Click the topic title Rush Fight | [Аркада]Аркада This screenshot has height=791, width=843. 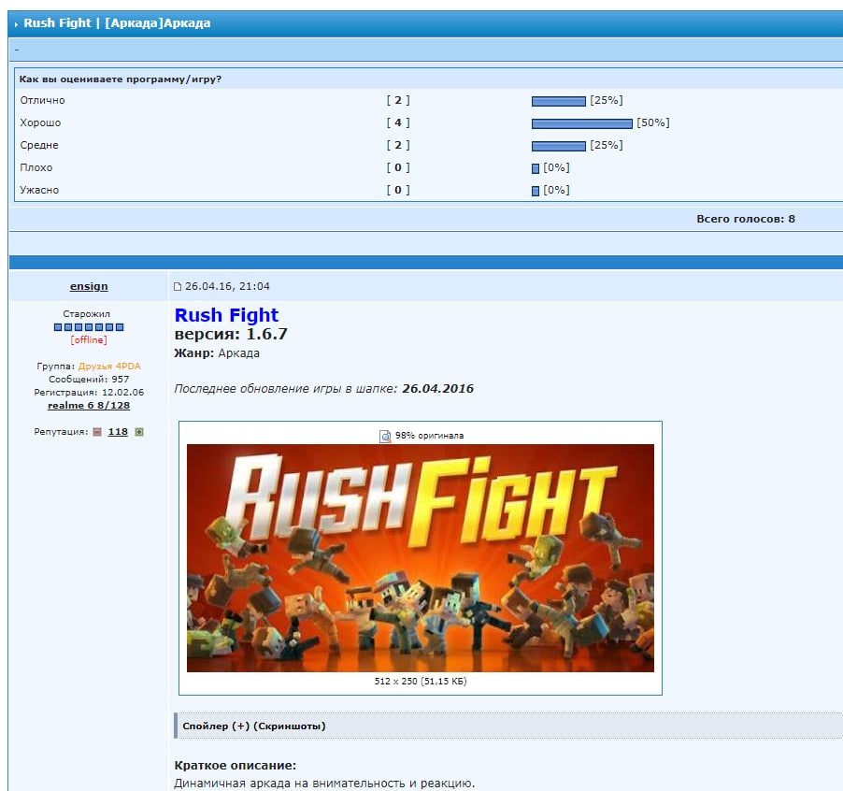click(x=117, y=23)
